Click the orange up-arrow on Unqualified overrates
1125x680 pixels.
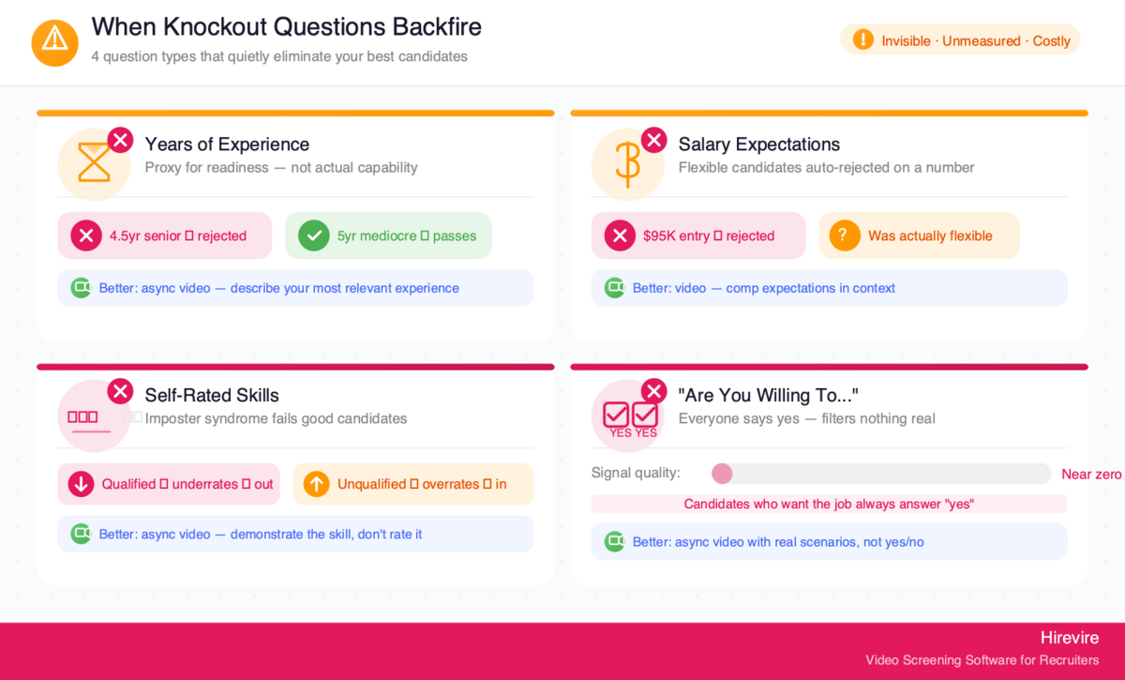[317, 484]
